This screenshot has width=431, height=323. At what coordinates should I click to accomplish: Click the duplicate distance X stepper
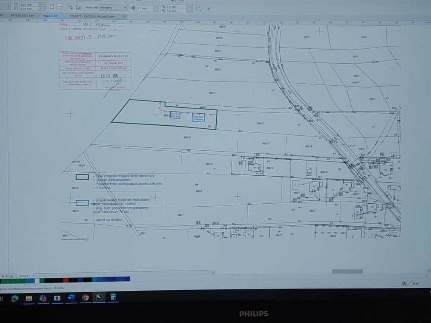tap(189, 6)
